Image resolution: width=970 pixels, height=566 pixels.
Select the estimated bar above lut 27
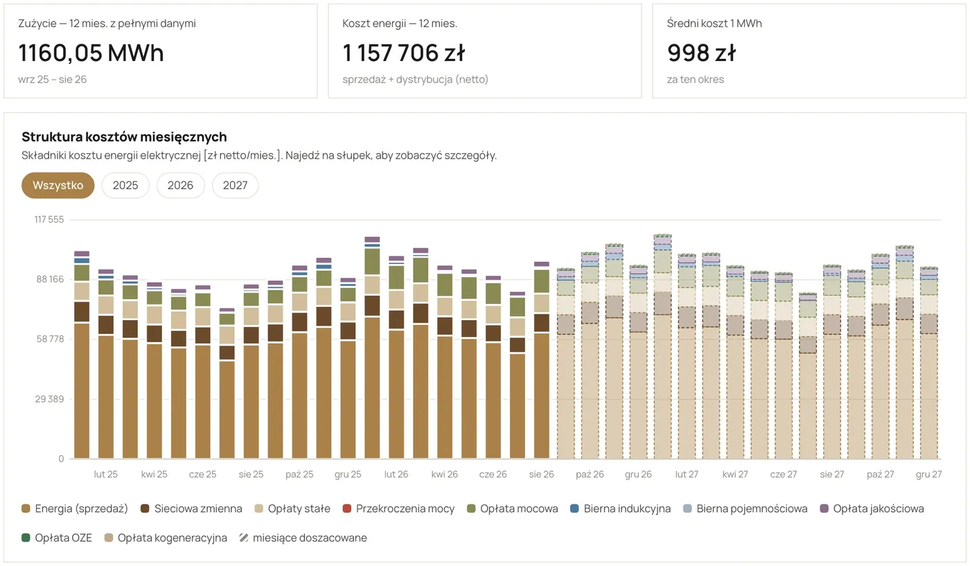pos(687,356)
